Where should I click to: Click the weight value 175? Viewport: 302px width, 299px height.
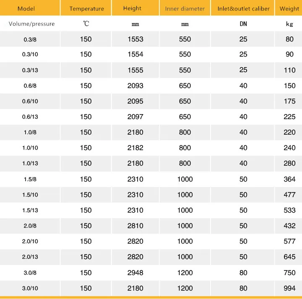point(289,101)
